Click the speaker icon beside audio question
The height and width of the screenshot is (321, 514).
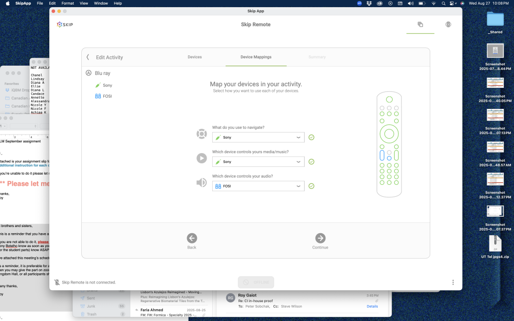point(201,182)
